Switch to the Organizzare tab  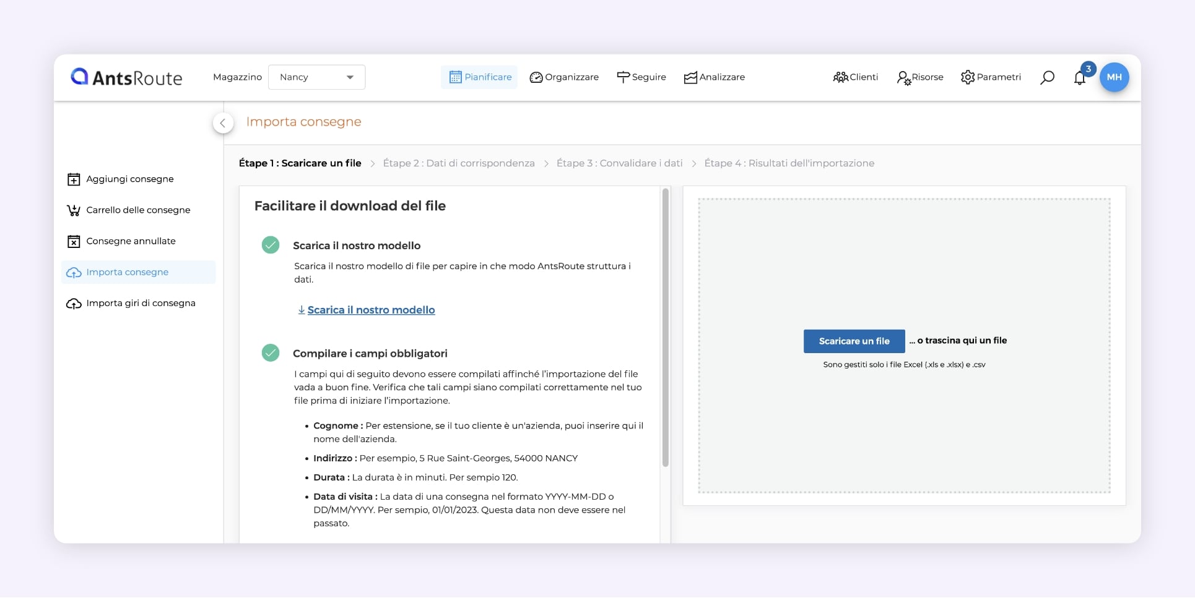point(564,77)
